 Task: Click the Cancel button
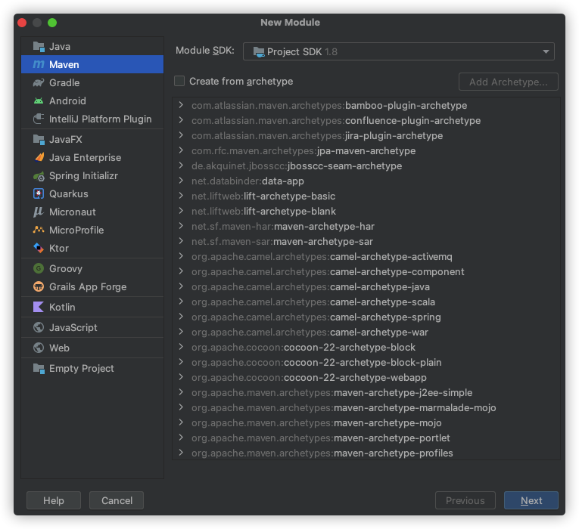117,500
